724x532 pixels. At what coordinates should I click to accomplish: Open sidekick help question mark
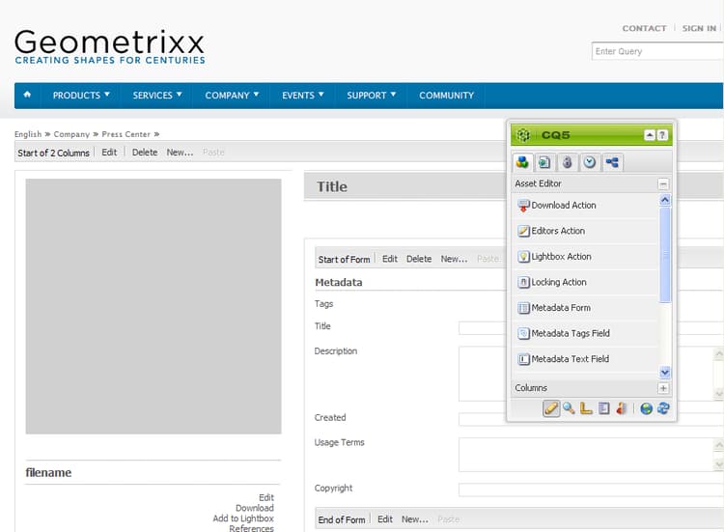pyautogui.click(x=662, y=135)
